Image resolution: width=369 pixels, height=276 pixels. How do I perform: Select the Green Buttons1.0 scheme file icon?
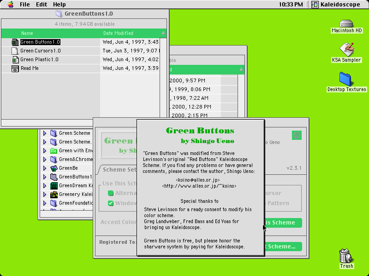[x=15, y=42]
